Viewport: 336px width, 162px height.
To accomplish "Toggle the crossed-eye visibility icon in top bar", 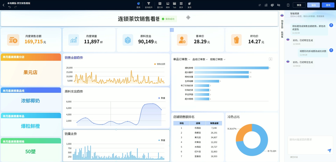I will pyautogui.click(x=279, y=5).
